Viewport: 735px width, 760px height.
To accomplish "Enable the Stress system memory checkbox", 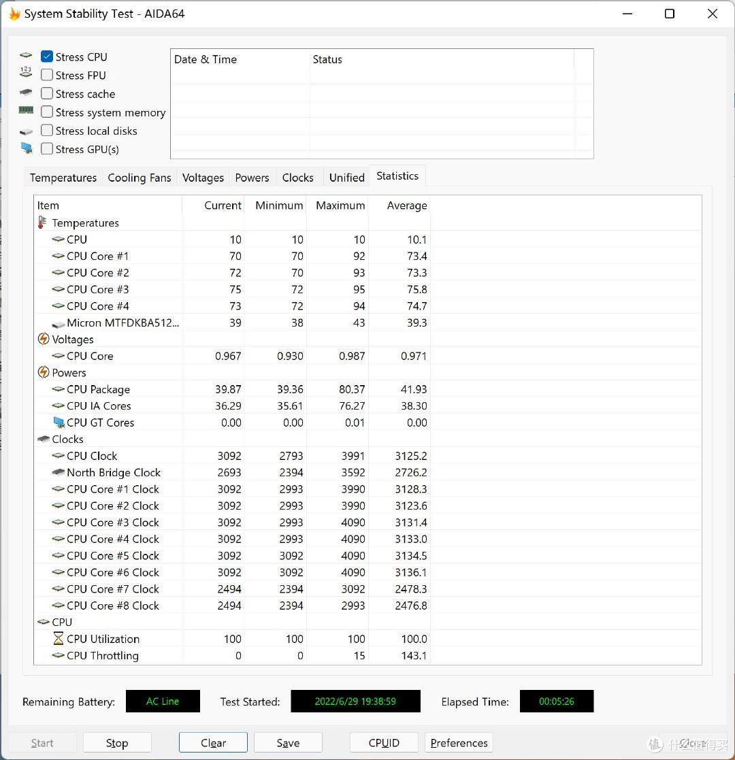I will [x=47, y=112].
